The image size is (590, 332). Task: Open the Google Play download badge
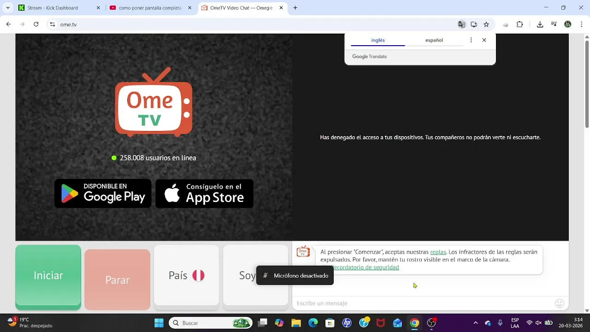[103, 194]
